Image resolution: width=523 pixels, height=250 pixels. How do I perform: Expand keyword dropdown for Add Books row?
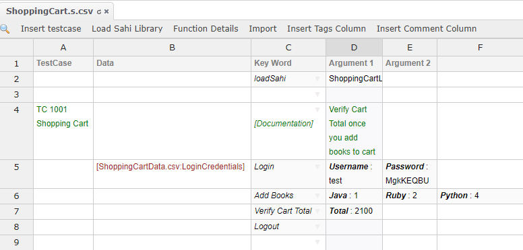point(317,196)
